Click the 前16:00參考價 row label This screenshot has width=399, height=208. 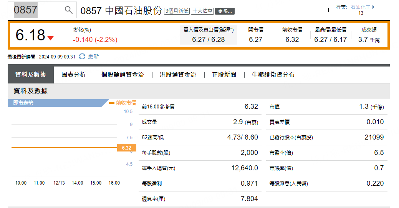pyautogui.click(x=158, y=107)
